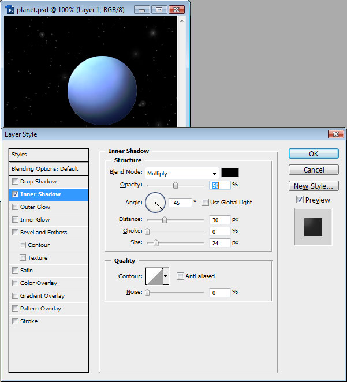Close the Layer Style dialog
Screen dimensions: 347x382
click(x=335, y=134)
